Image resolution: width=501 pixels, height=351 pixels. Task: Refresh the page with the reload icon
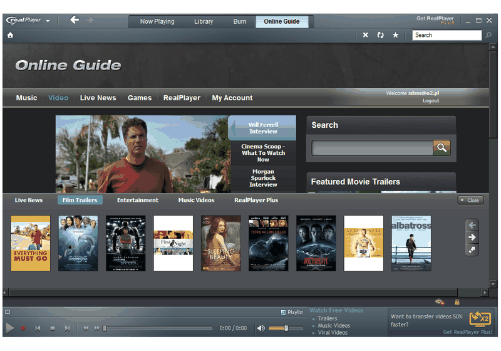point(380,35)
